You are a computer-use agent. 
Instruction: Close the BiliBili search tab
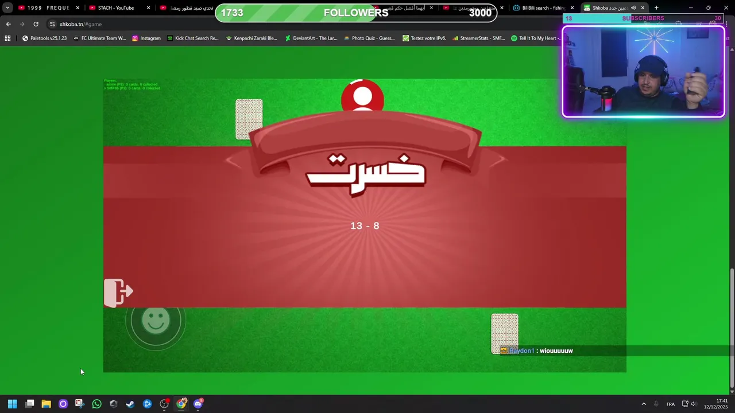[572, 8]
